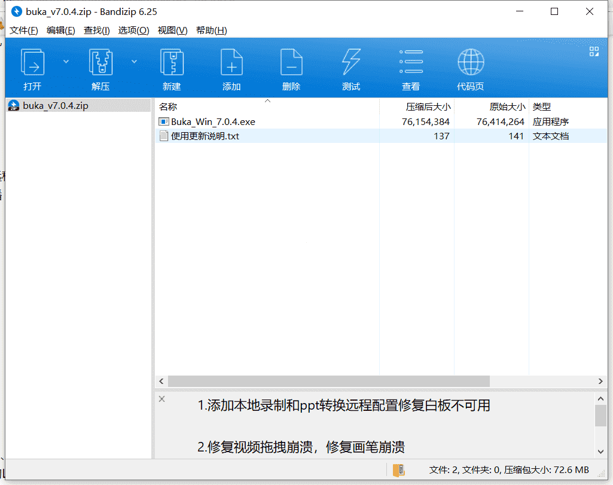Minimize the Bandizip window
The height and width of the screenshot is (485, 613).
pyautogui.click(x=520, y=12)
